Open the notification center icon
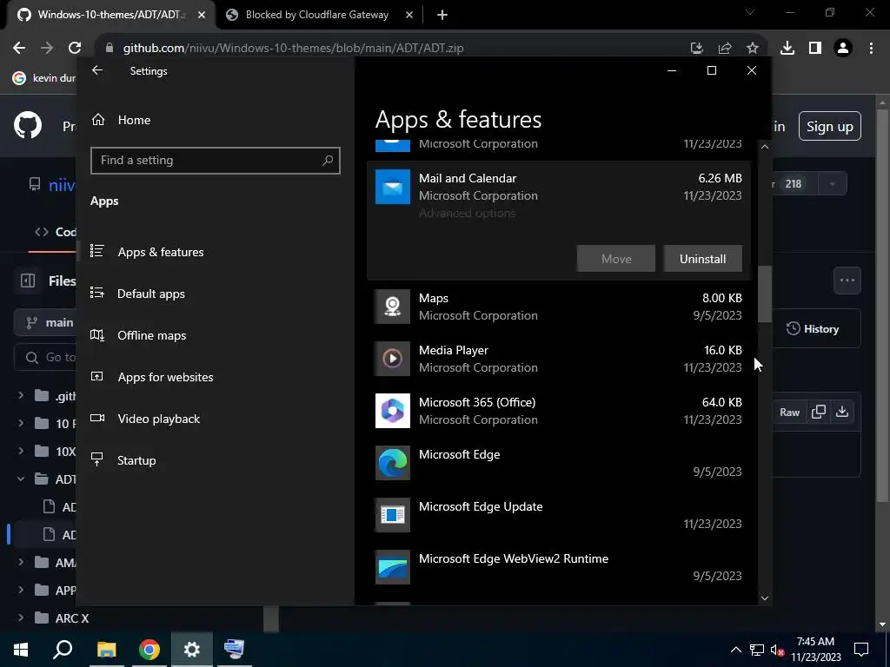The height and width of the screenshot is (667, 890). [x=861, y=650]
